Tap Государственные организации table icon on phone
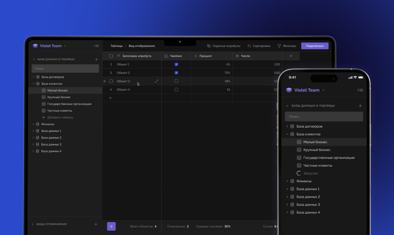This screenshot has width=394, height=235. (x=299, y=158)
